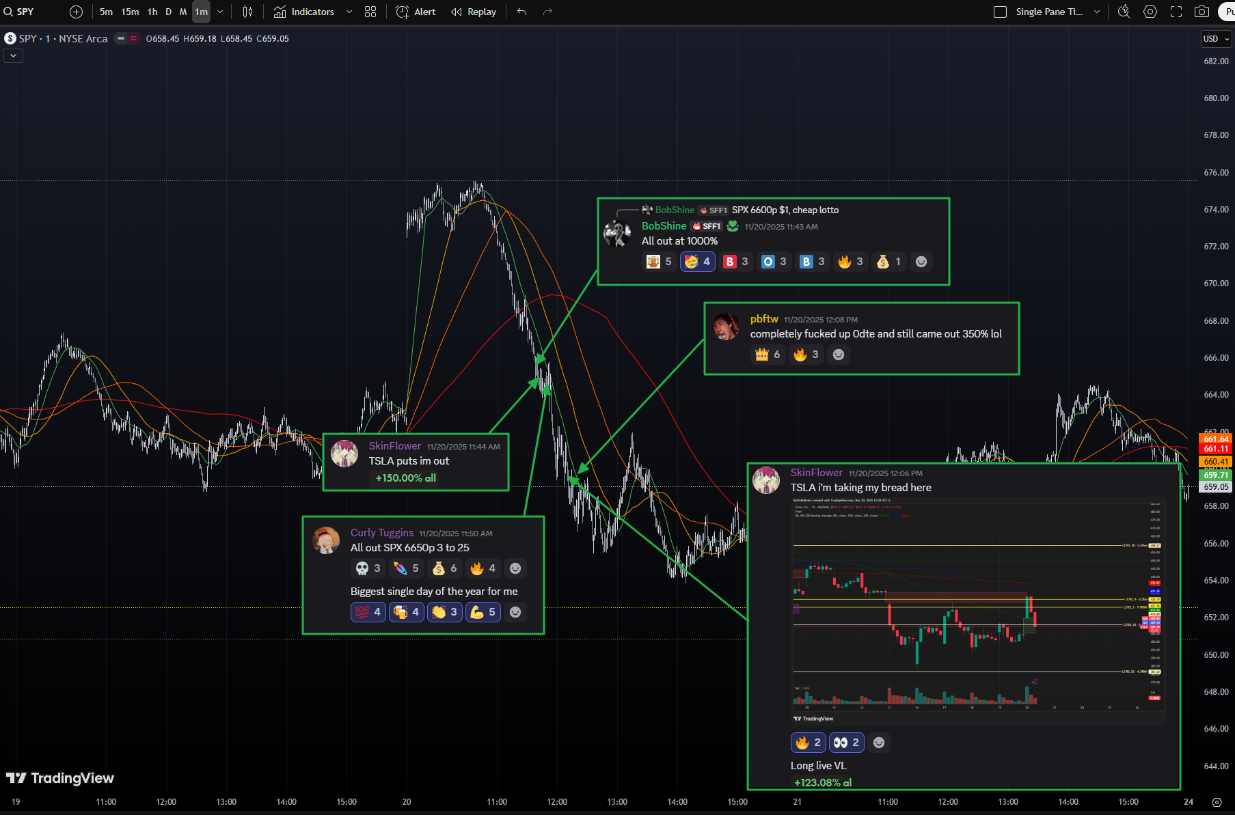Redo the last chart action
This screenshot has height=815, width=1235.
(x=547, y=12)
